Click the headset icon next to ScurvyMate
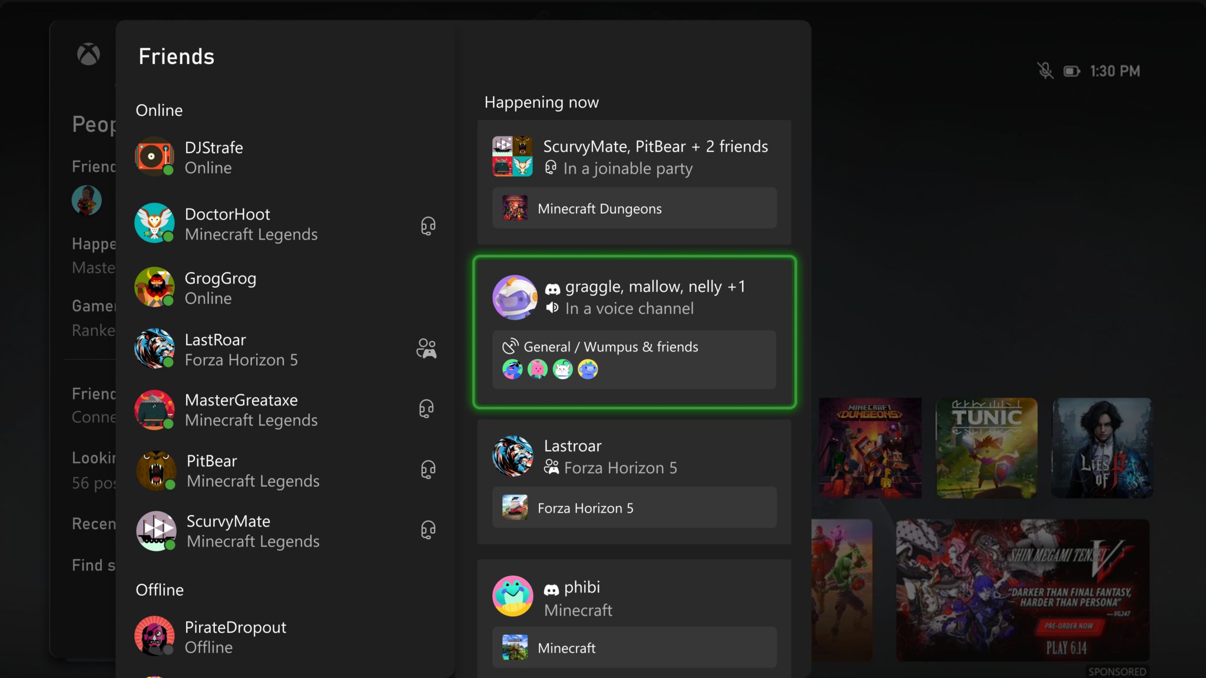The width and height of the screenshot is (1206, 678). pyautogui.click(x=428, y=529)
